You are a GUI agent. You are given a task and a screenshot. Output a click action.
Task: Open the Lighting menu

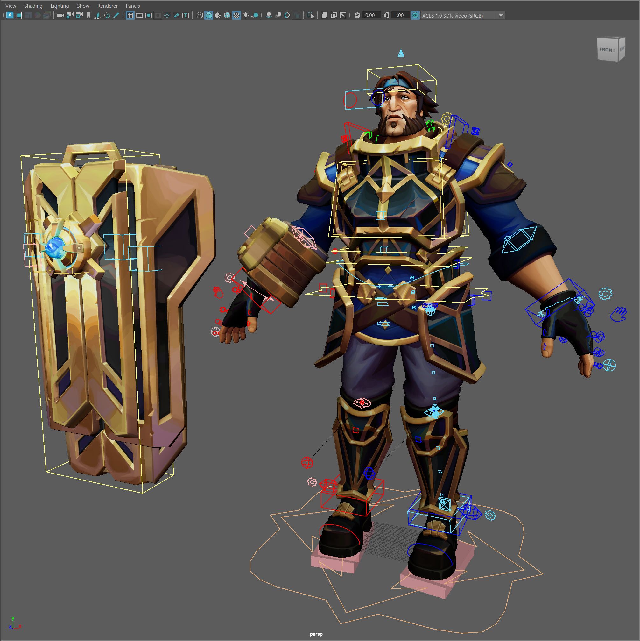click(x=60, y=6)
